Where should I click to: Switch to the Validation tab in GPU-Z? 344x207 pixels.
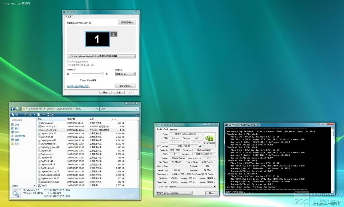coord(173,129)
